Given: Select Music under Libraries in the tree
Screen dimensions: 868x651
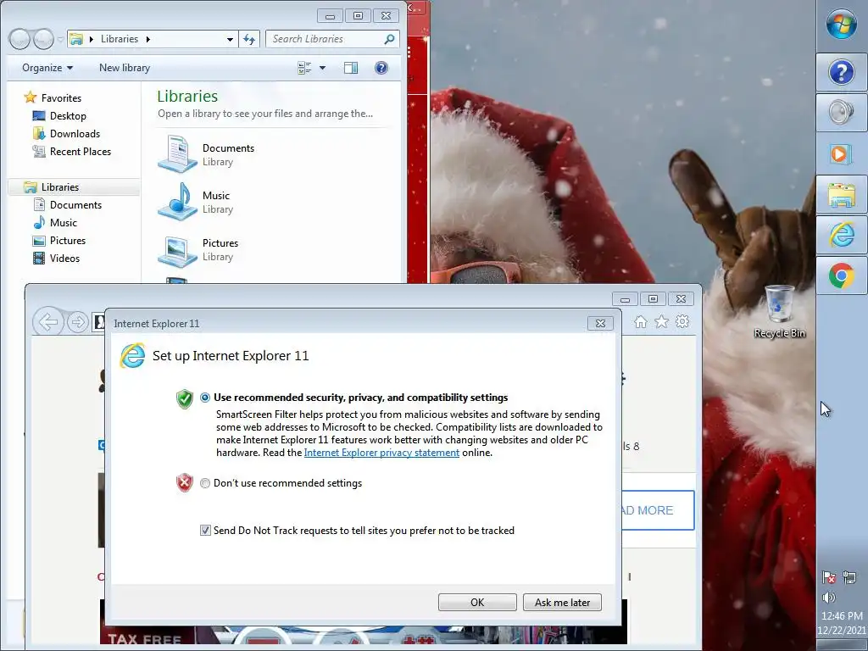Looking at the screenshot, I should (x=64, y=223).
